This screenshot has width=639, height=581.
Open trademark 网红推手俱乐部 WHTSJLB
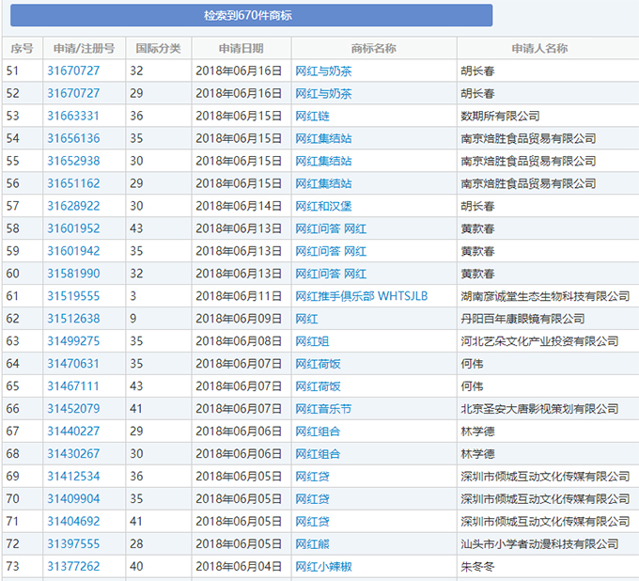pyautogui.click(x=362, y=296)
